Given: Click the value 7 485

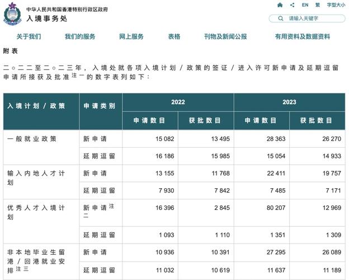Looking at the screenshot, I should 277,190.
